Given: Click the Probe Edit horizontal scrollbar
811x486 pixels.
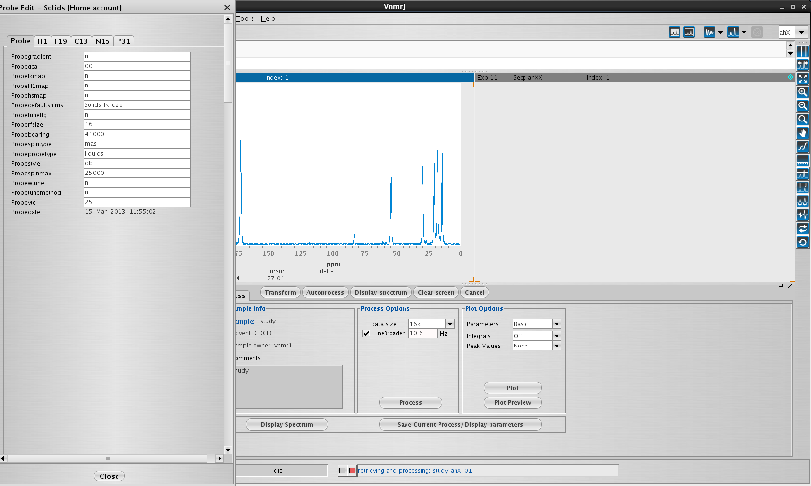Looking at the screenshot, I should coord(108,458).
